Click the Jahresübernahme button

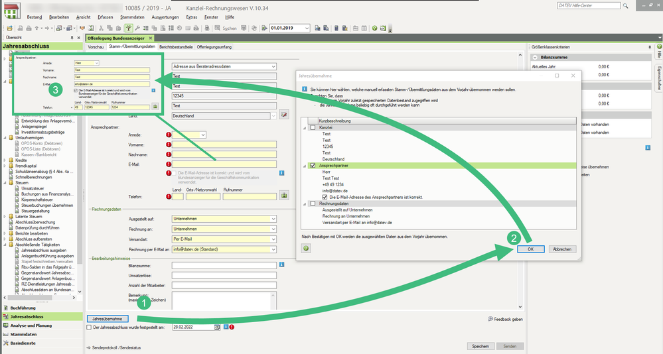point(108,318)
